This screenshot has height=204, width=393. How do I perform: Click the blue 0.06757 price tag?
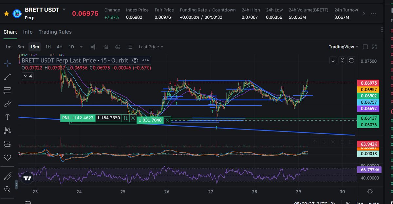[x=368, y=102]
